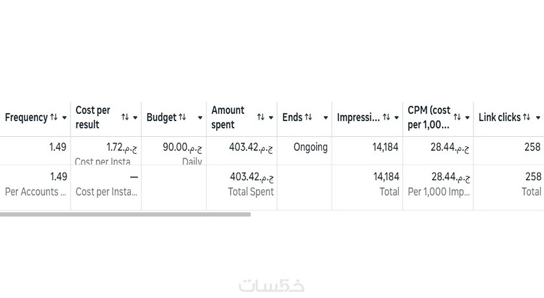Open the CPM column dropdown caret
Viewport: 544px width, 298px height.
click(467, 118)
